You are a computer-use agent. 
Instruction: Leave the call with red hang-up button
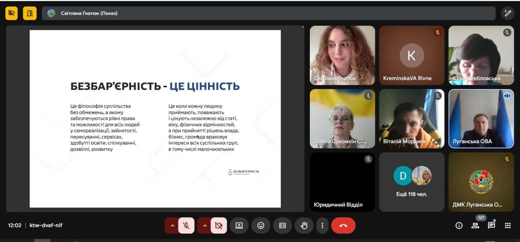(343, 226)
